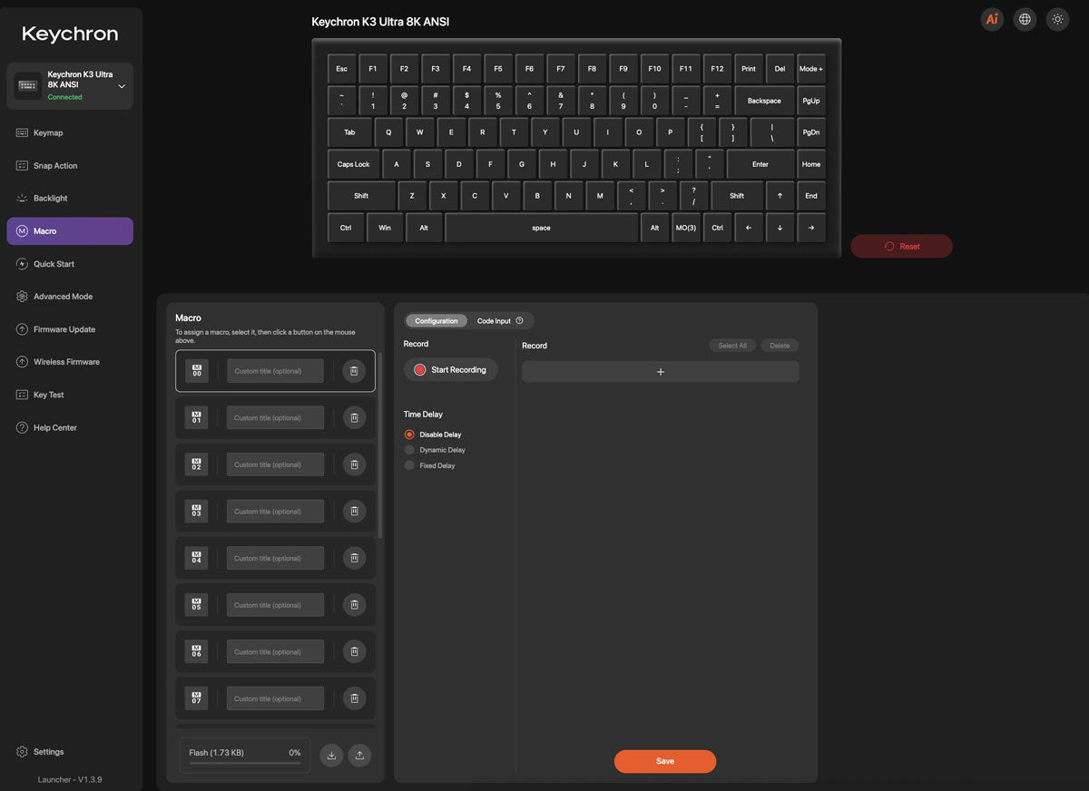Viewport: 1089px width, 791px height.
Task: Click the macro upload icon button
Action: (359, 755)
